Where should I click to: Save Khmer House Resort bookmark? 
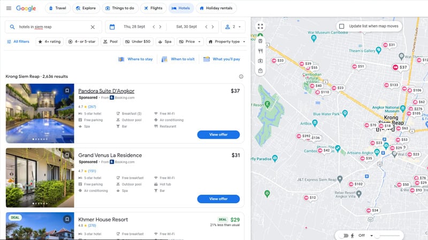click(x=67, y=219)
